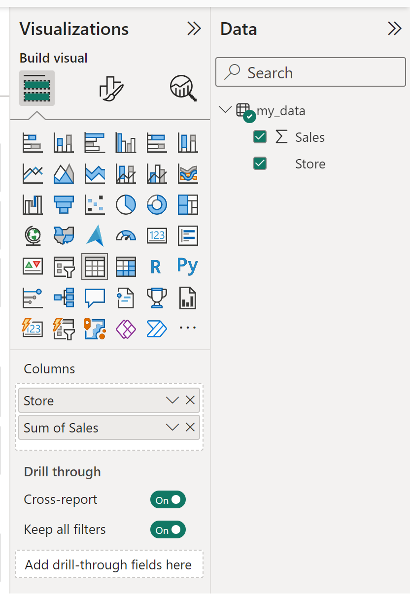Switch to the Analytics tab
Image resolution: width=410 pixels, height=594 pixels.
[183, 89]
